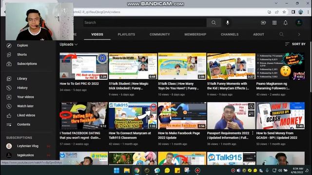Open Windows Start menu
Image resolution: width=312 pixels, height=175 pixels.
(x=117, y=171)
